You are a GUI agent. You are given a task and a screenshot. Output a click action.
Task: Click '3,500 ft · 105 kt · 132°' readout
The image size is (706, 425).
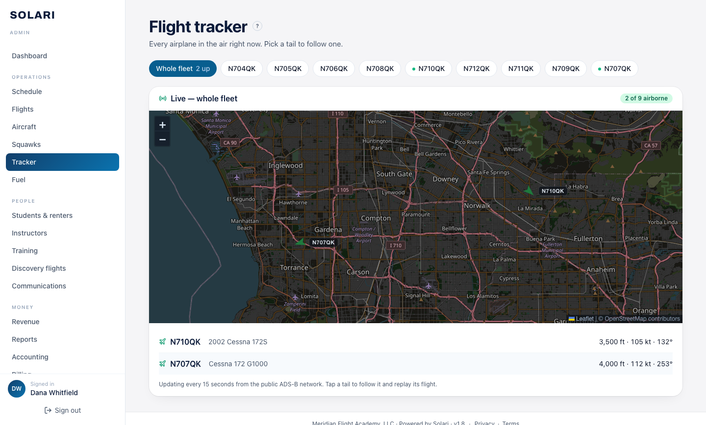click(x=636, y=342)
